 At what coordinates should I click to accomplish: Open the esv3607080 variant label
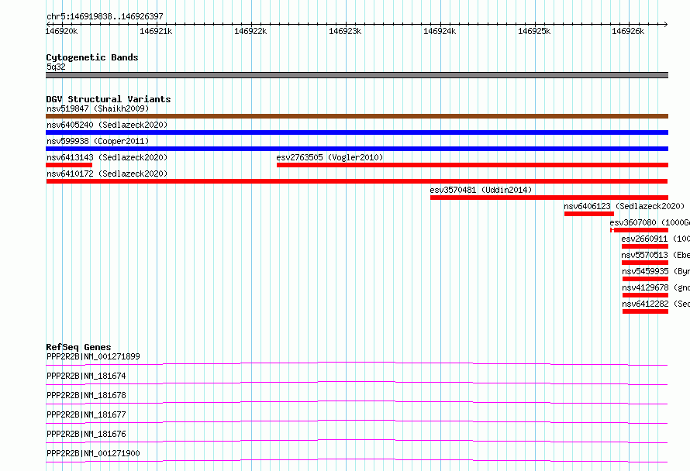tap(650, 222)
